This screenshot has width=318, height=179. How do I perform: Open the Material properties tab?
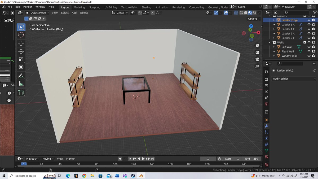pyautogui.click(x=267, y=157)
